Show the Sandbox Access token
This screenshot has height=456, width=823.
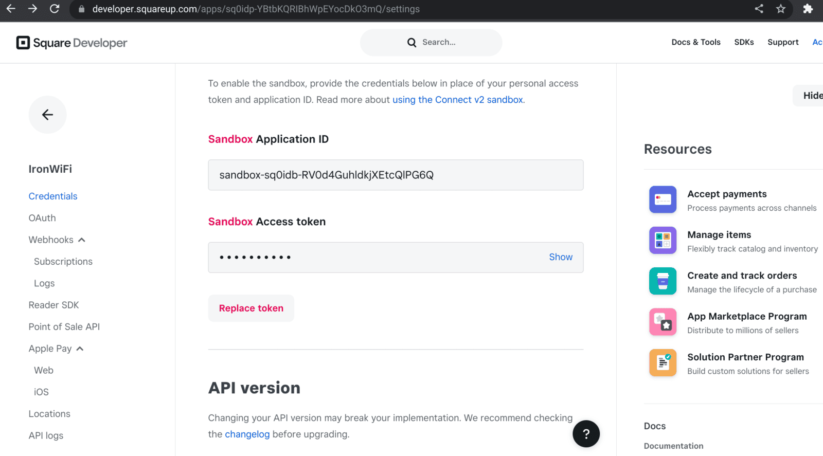561,257
